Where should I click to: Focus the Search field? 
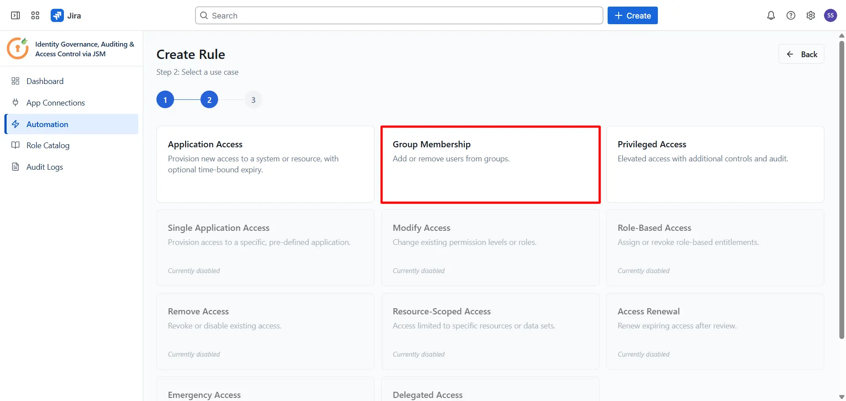pyautogui.click(x=399, y=15)
